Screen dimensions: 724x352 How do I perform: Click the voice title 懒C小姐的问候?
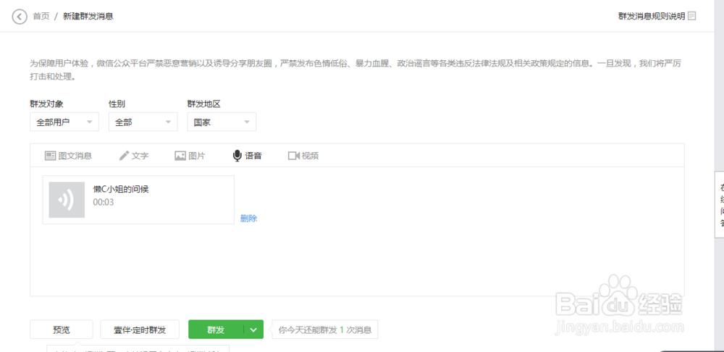coord(121,189)
